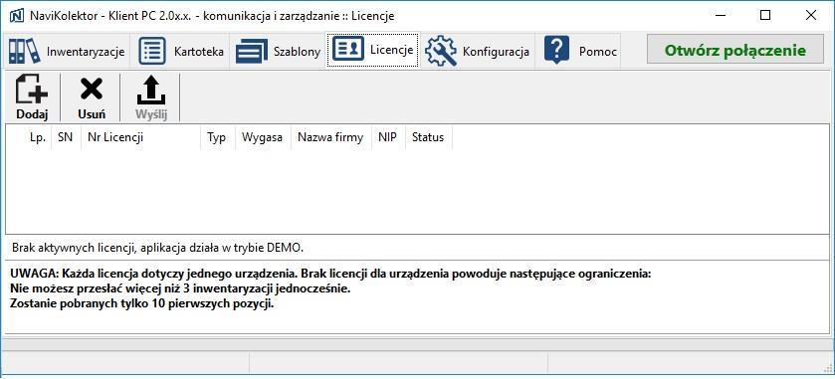Open the Konfiguracja gear and wrench icon
Image resolution: width=835 pixels, height=379 pixels.
[x=441, y=51]
